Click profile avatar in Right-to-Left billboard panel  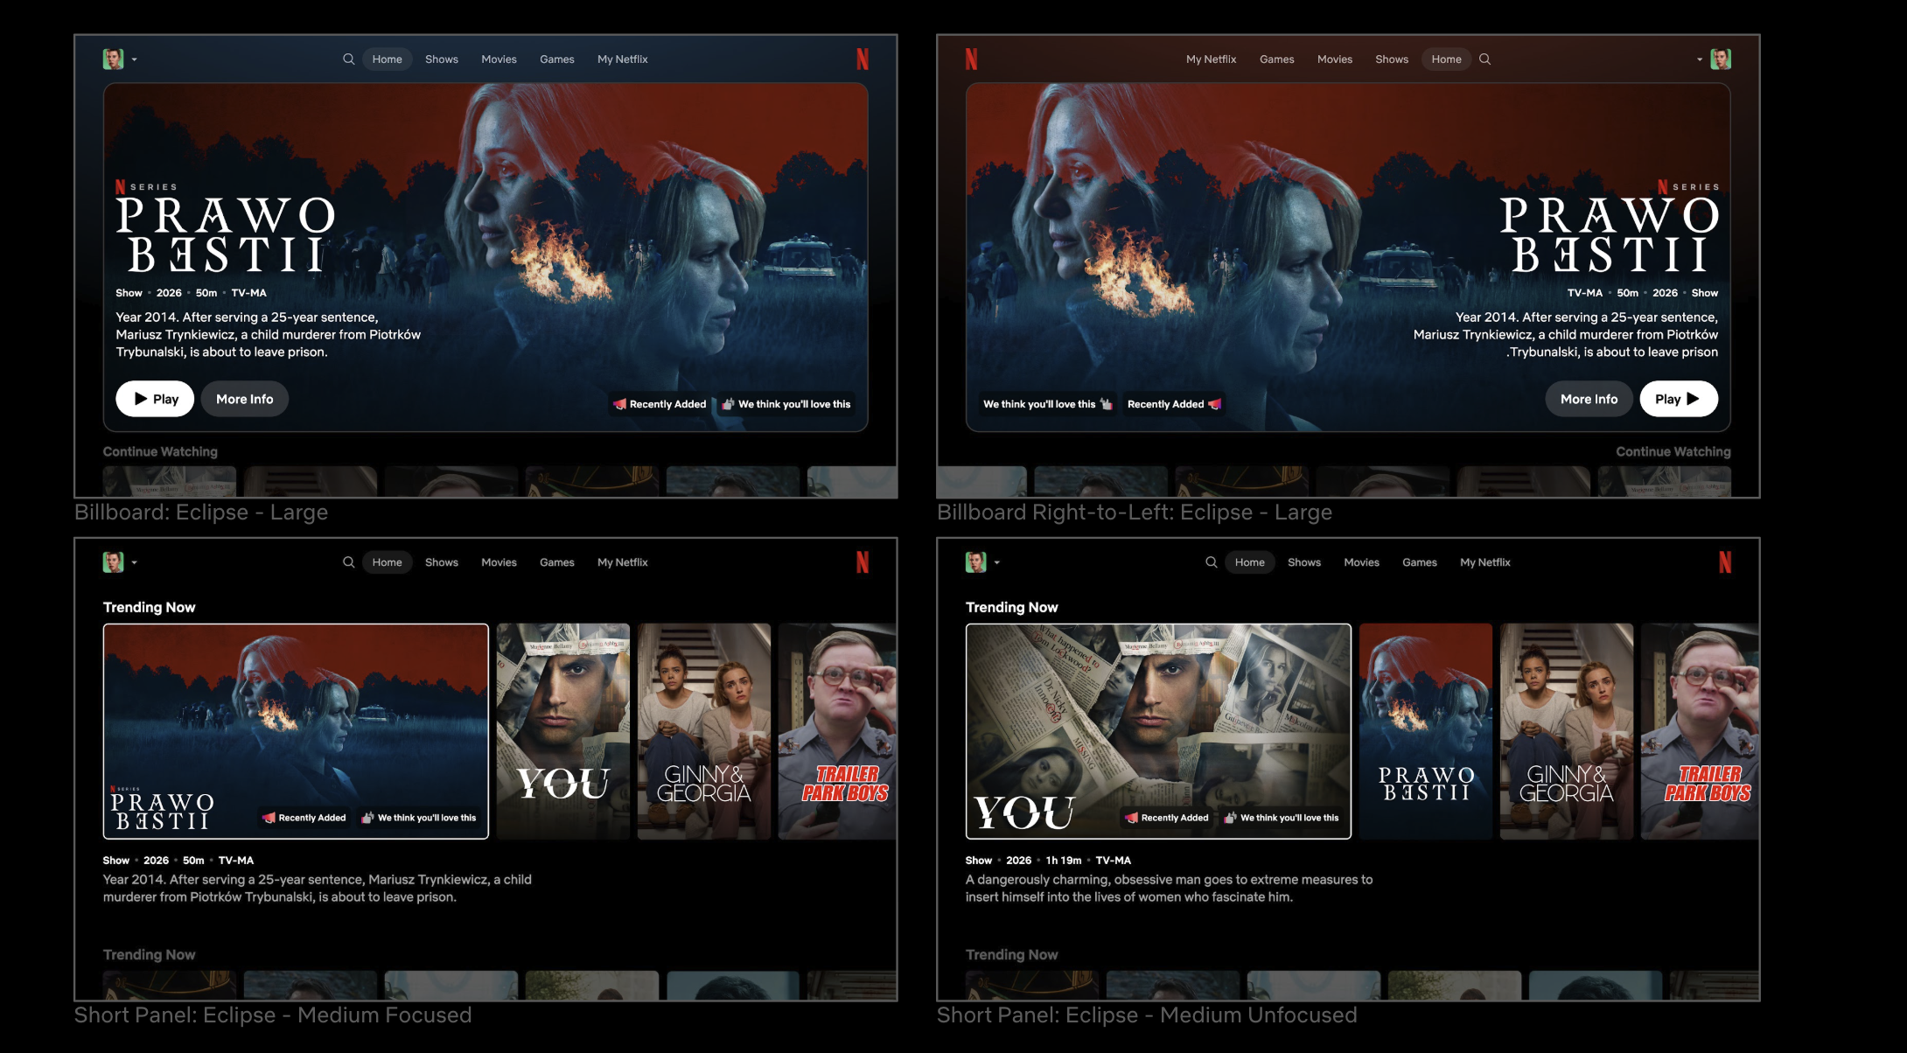point(1721,59)
